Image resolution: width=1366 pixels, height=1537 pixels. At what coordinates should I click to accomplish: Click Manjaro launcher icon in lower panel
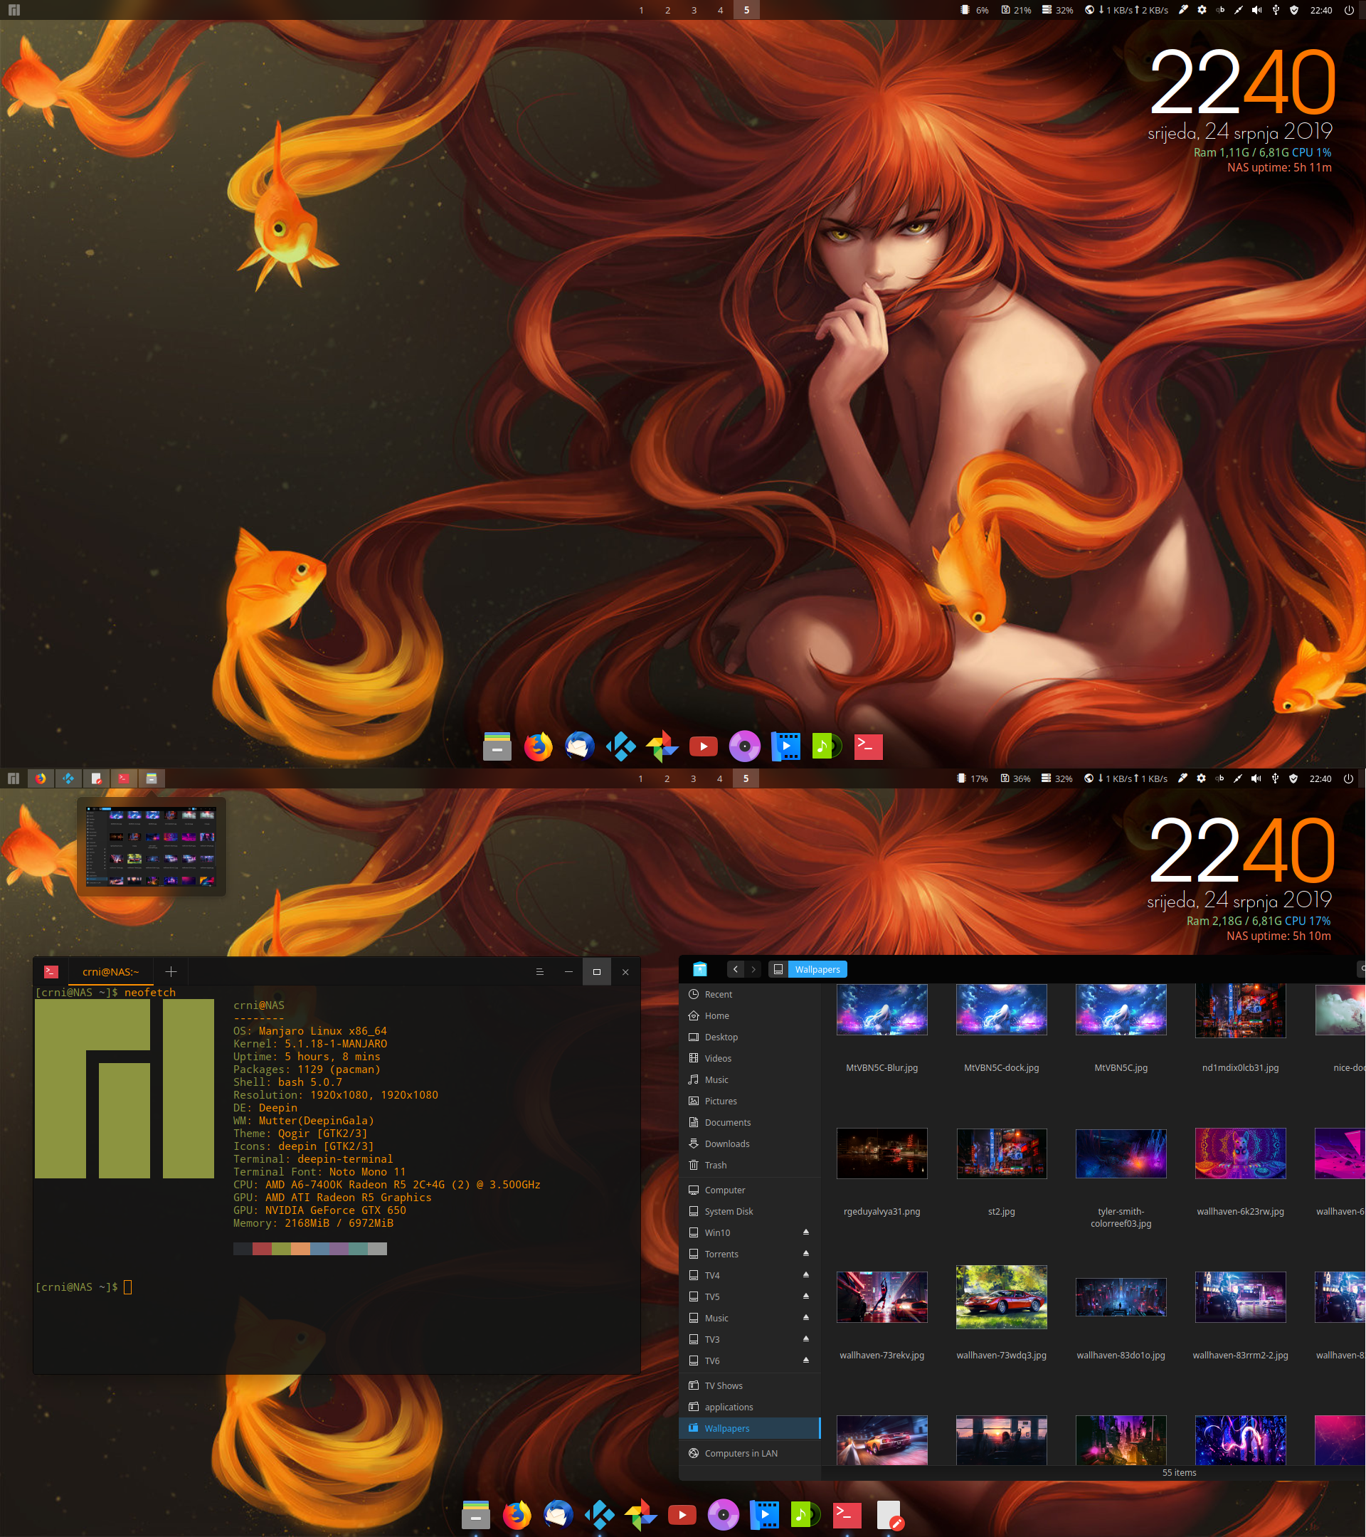click(14, 778)
